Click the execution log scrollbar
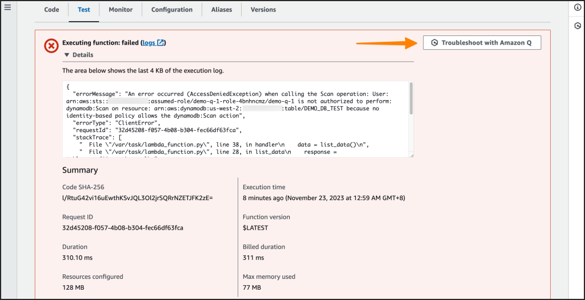 (x=411, y=98)
